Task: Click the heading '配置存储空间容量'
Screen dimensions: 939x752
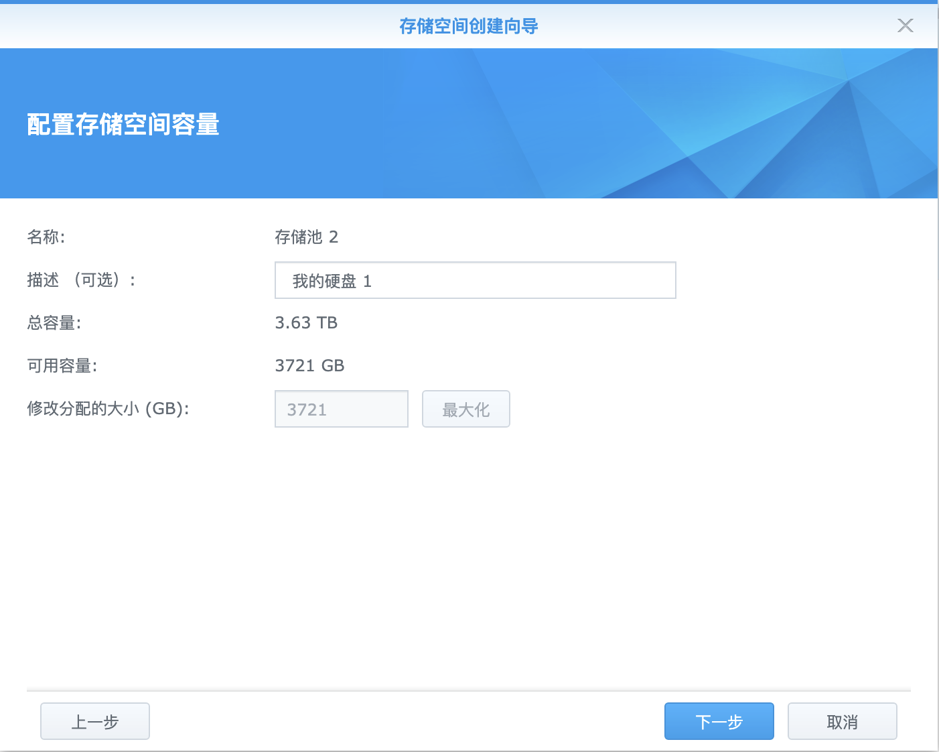Action: pyautogui.click(x=123, y=125)
